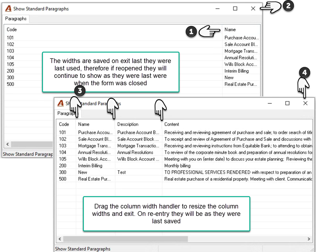Sort by the Name column in the front window
This screenshot has width=316, height=252.
(84, 124)
